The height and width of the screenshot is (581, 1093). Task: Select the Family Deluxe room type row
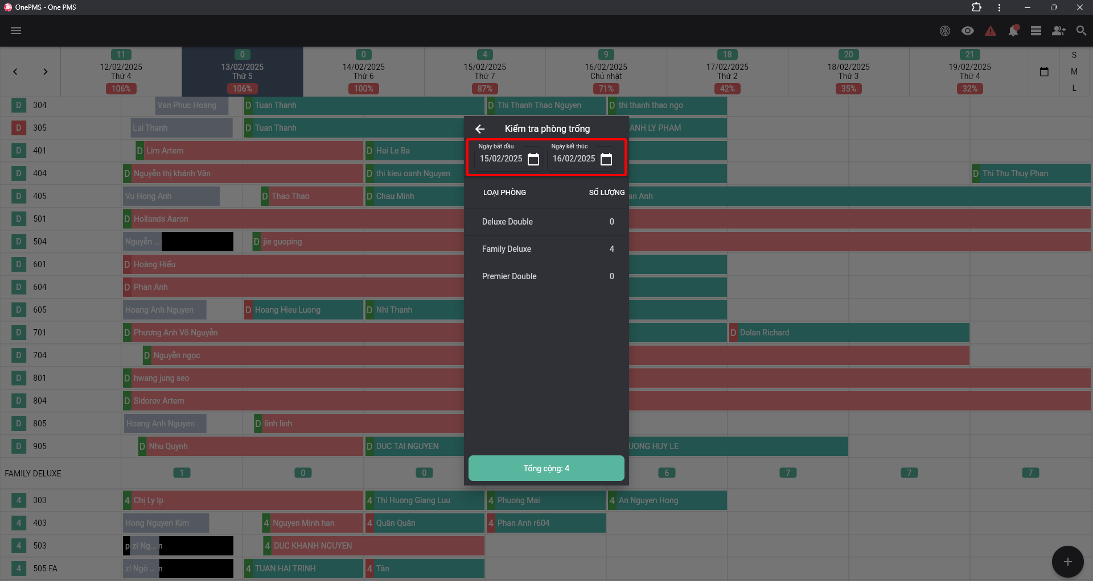546,249
